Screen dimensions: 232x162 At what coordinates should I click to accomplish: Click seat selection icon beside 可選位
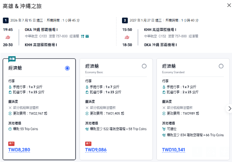point(164,129)
